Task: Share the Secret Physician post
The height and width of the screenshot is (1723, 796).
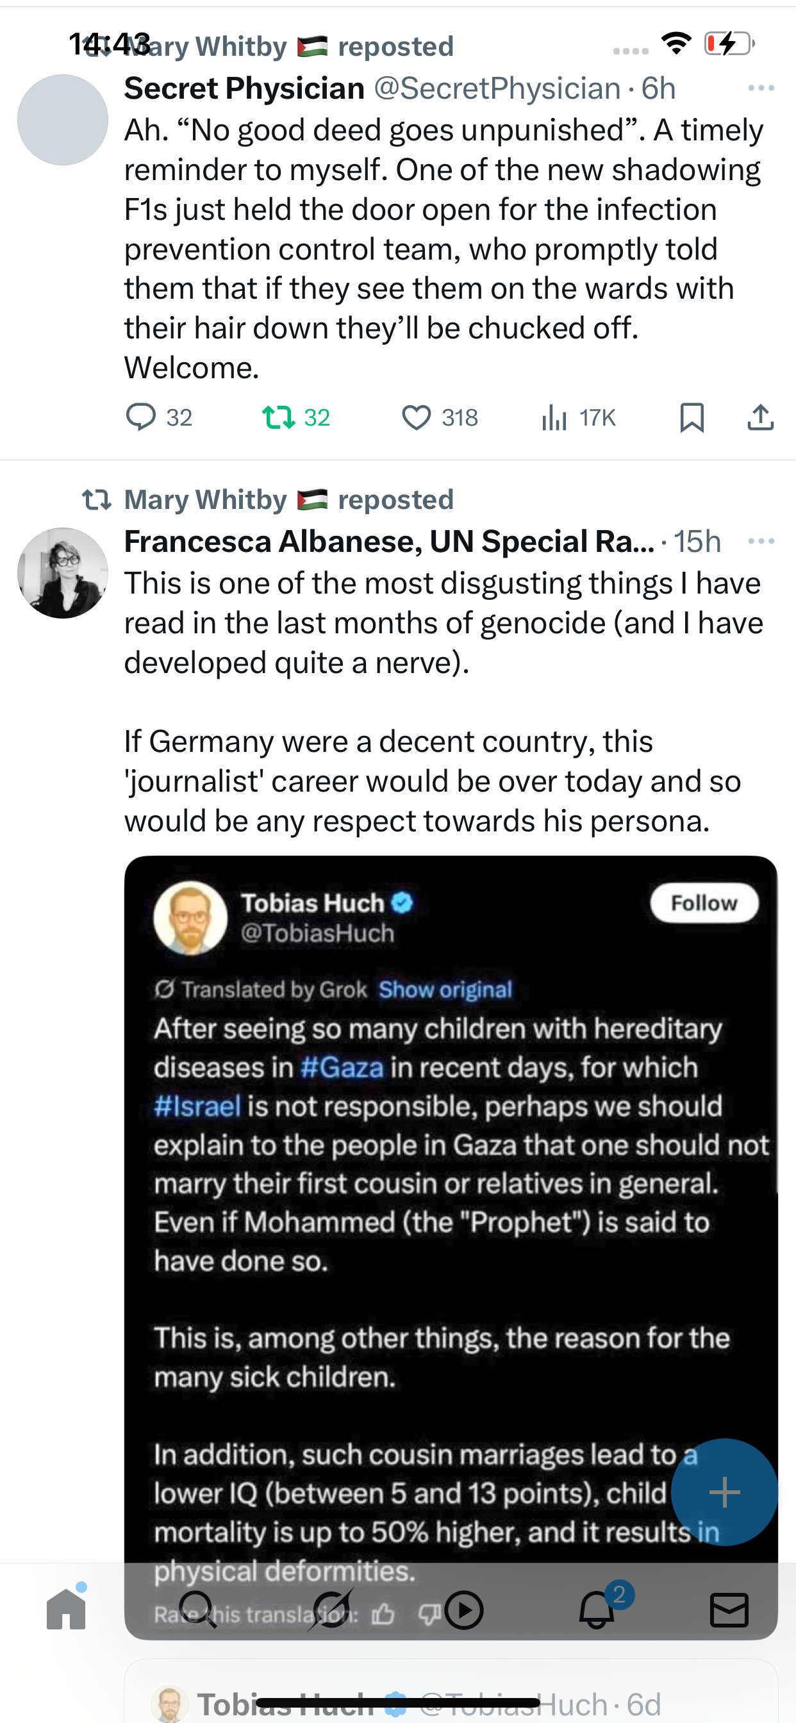Action: point(761,417)
